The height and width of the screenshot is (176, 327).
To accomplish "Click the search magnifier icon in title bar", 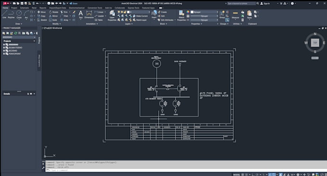I will [258, 3].
